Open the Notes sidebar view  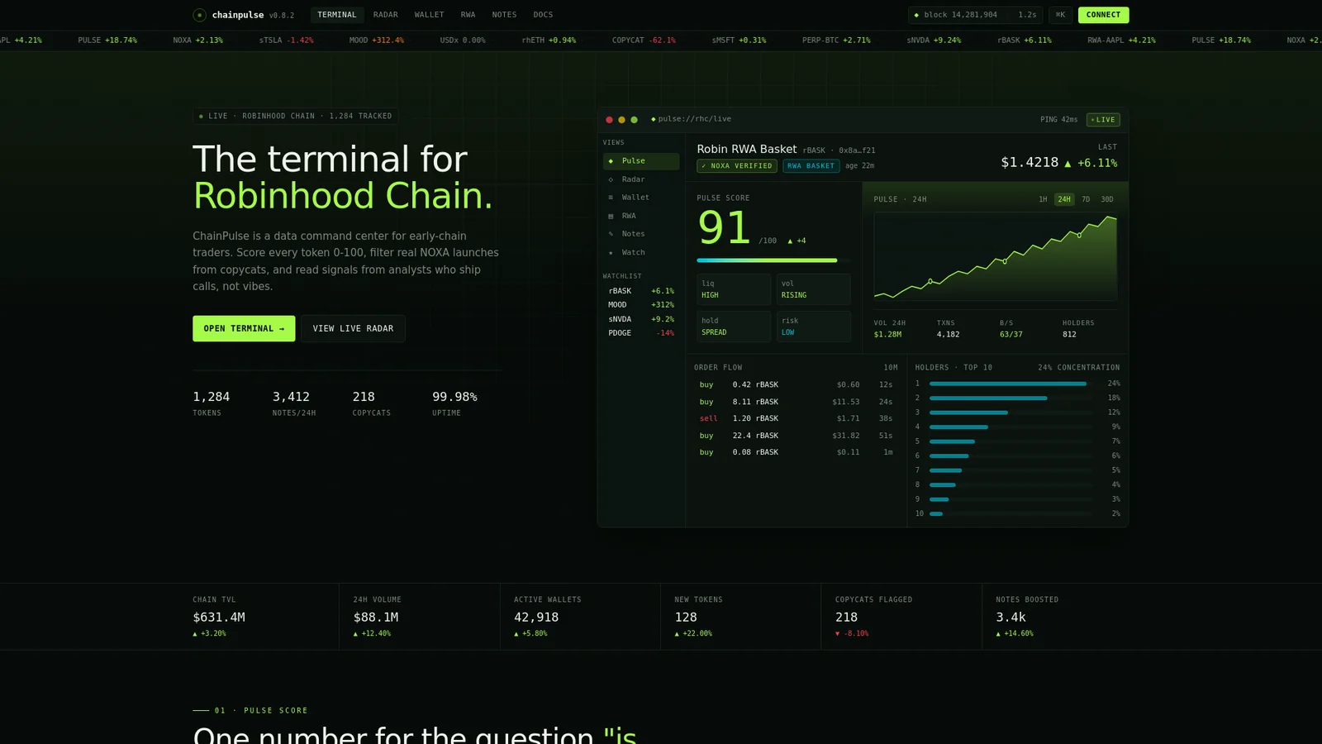[x=641, y=234]
